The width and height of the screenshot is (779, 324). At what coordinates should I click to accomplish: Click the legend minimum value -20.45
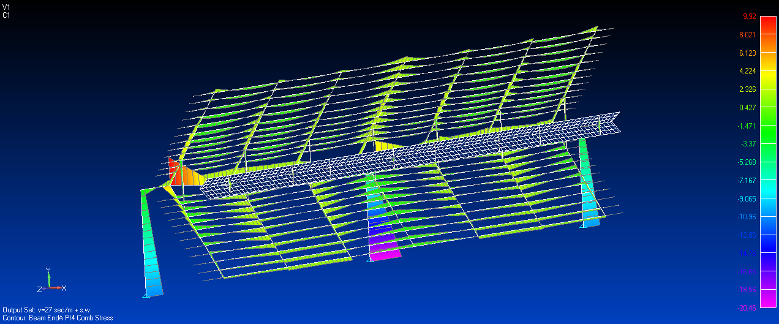pyautogui.click(x=747, y=308)
